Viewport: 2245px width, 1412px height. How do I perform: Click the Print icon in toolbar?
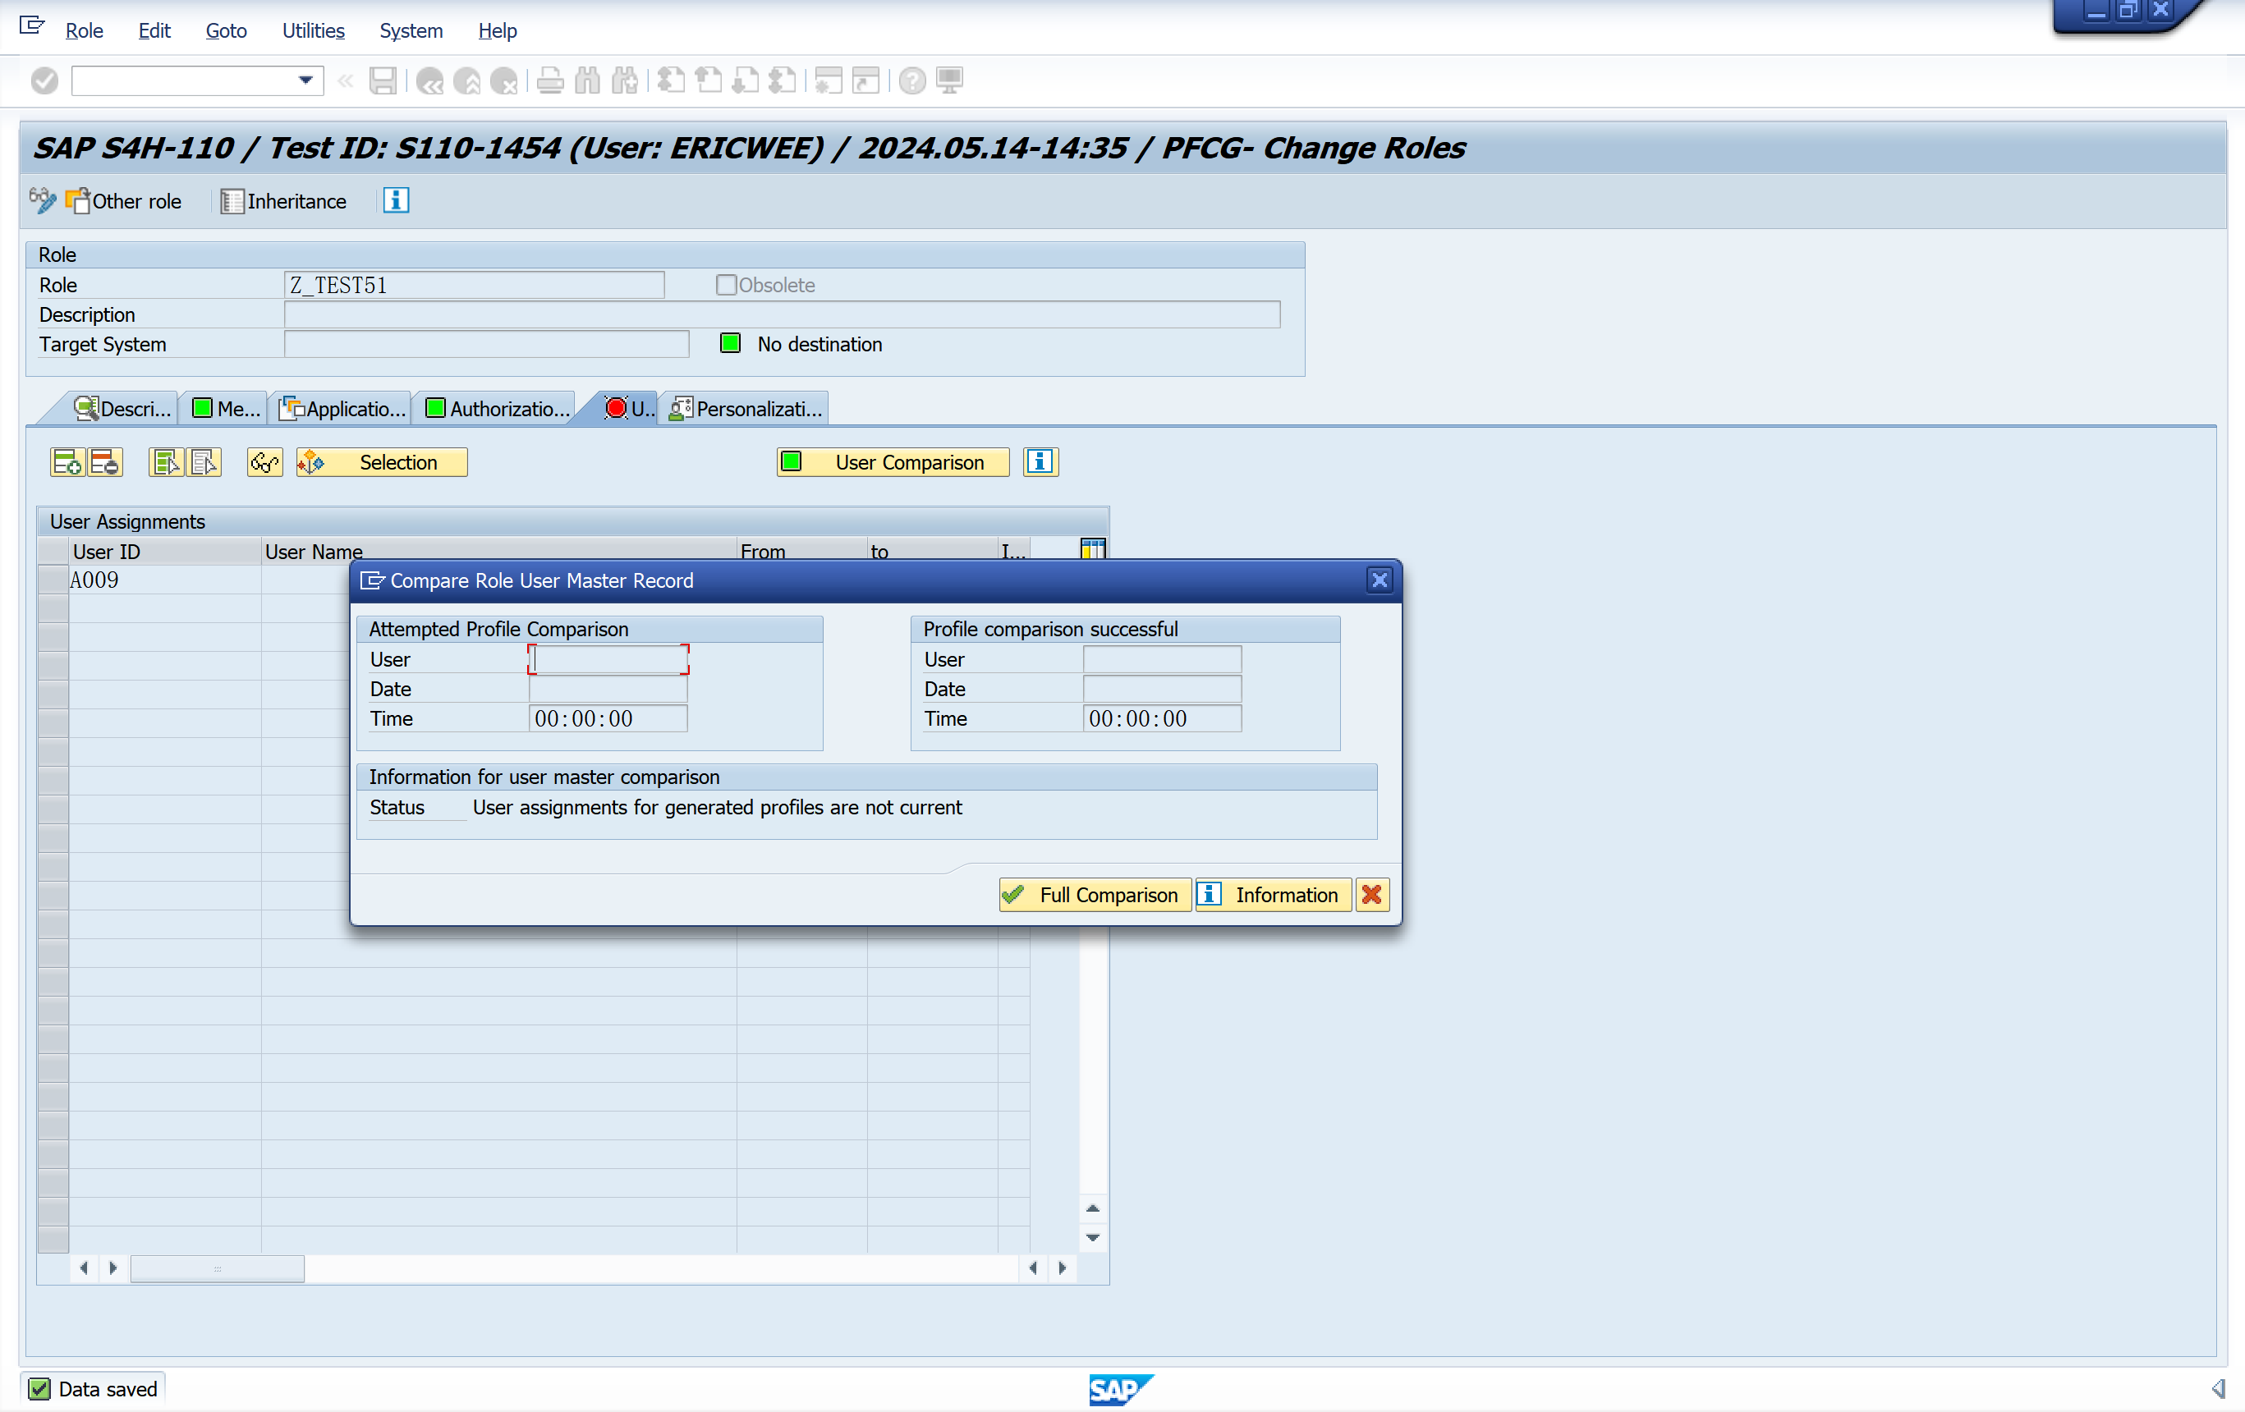(x=550, y=81)
